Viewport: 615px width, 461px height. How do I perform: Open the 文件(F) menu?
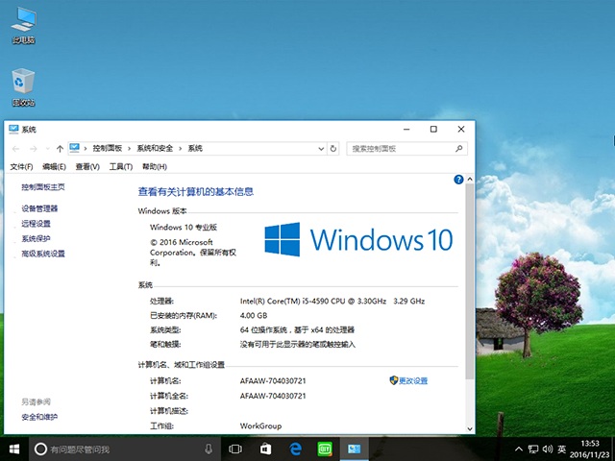[x=22, y=167]
